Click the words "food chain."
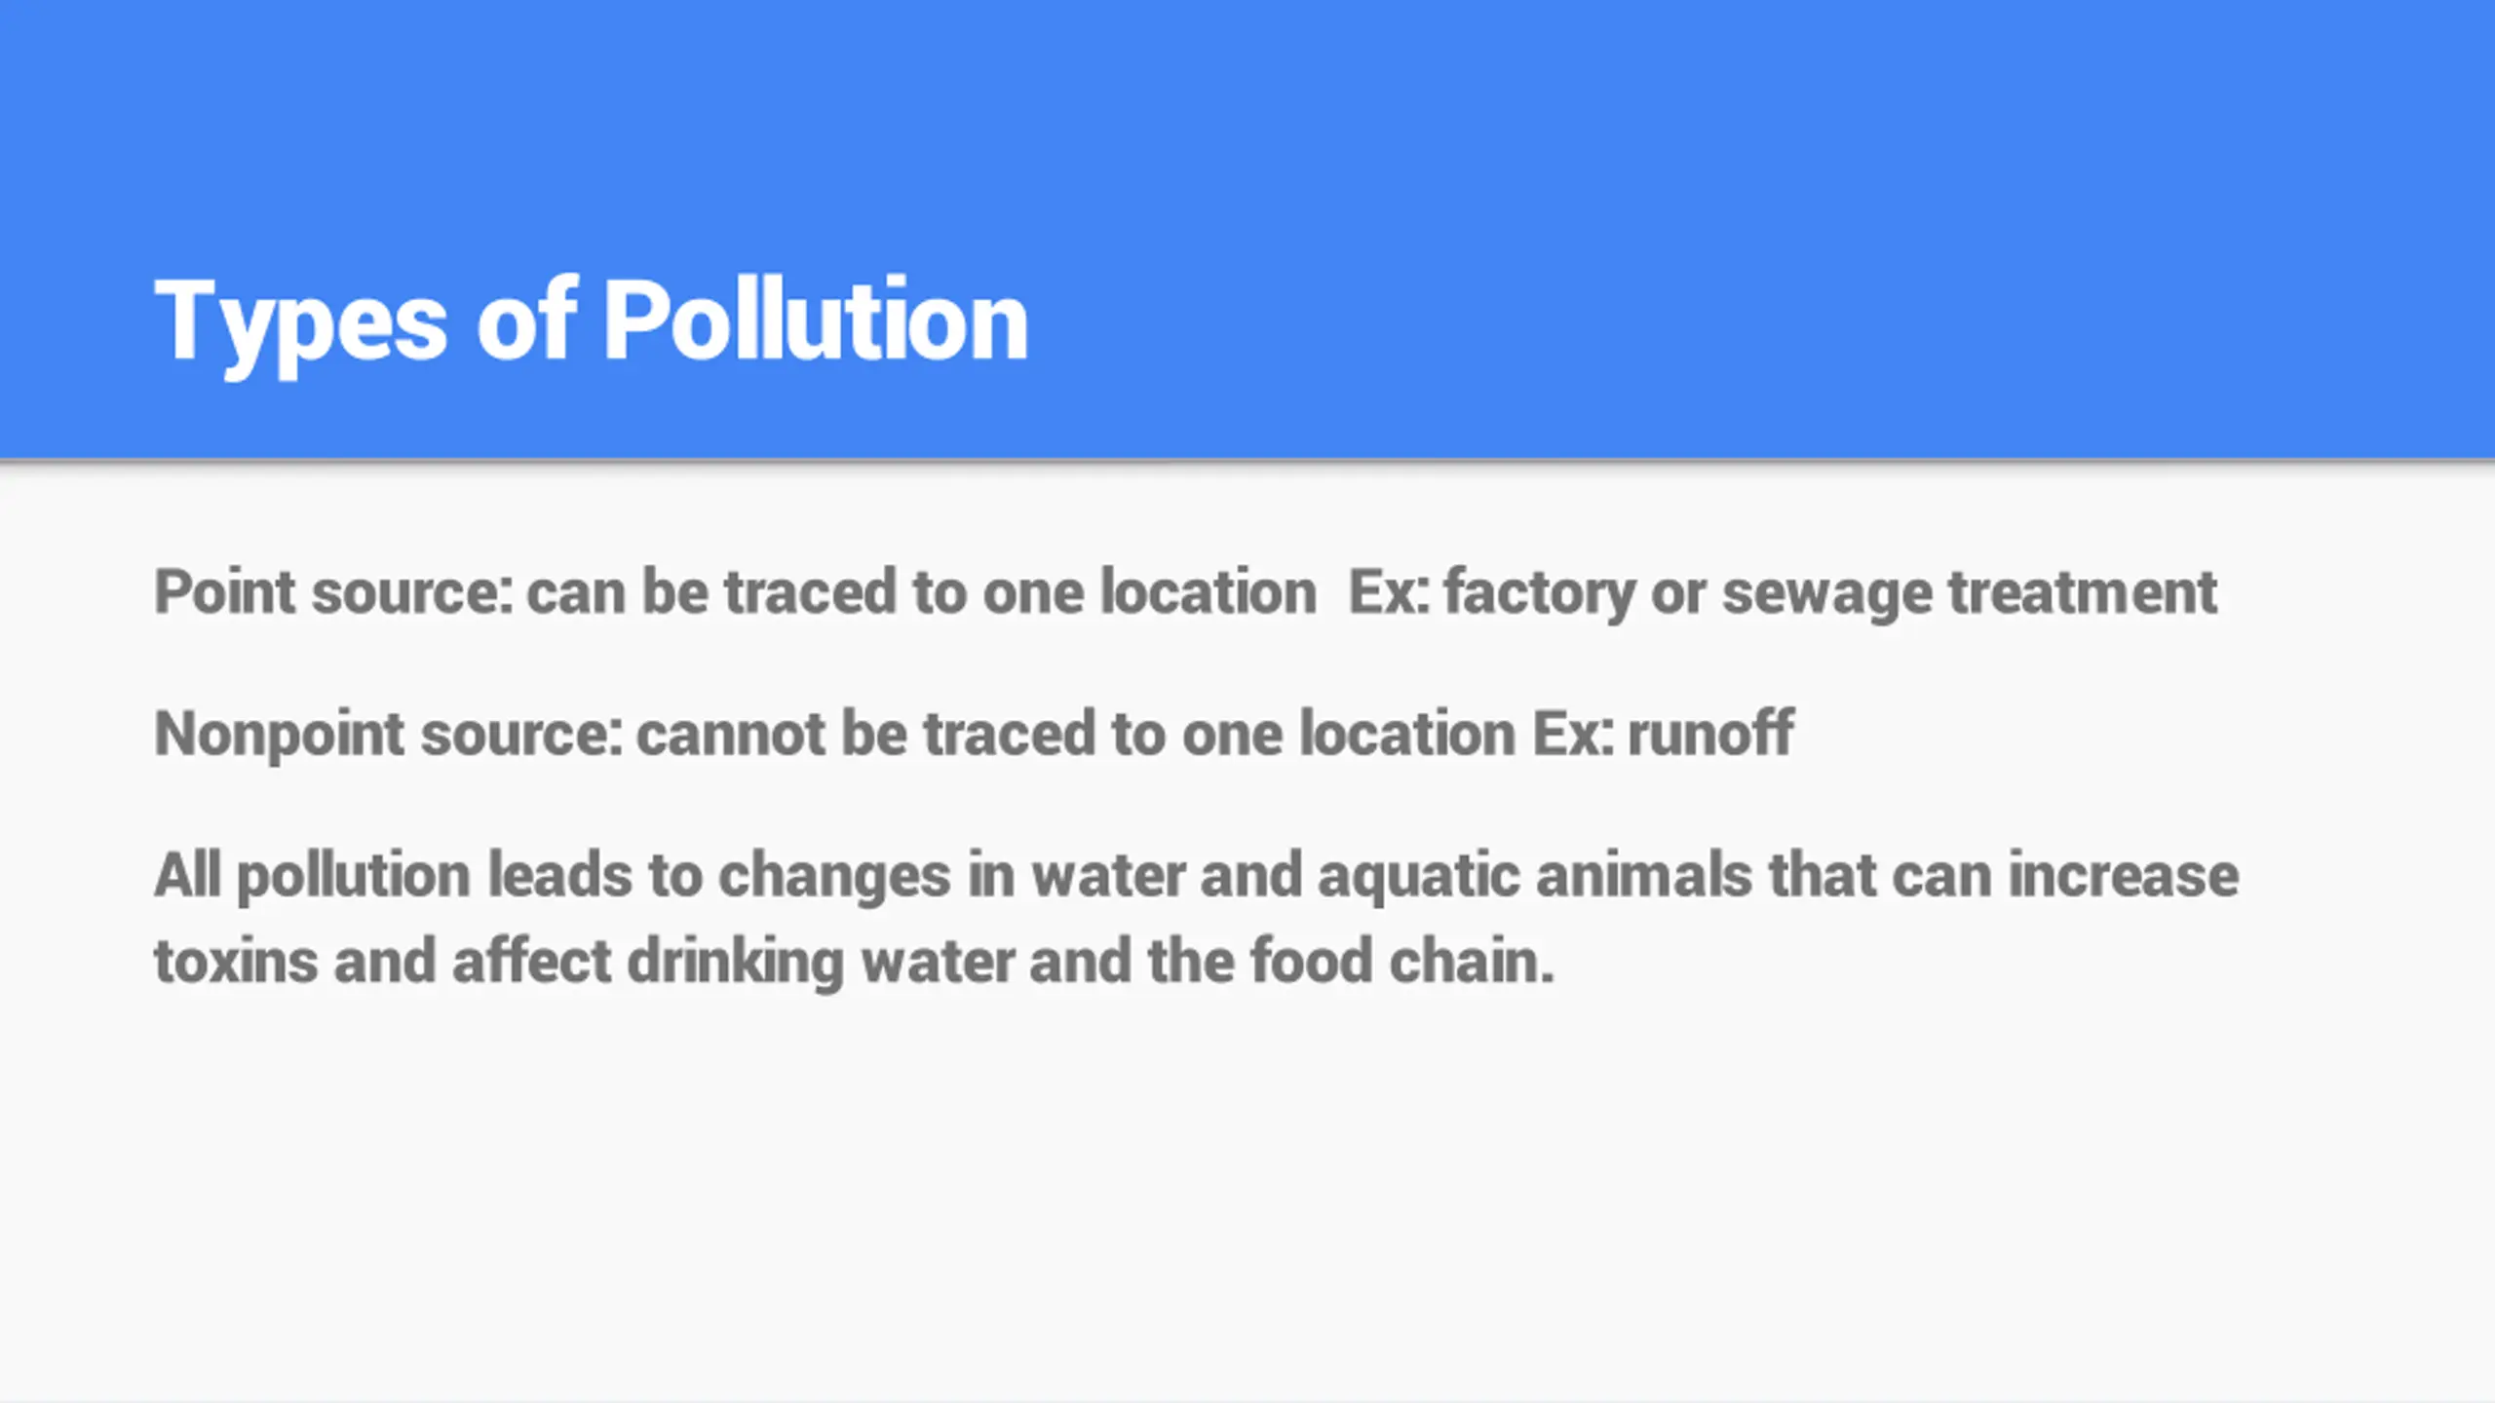Viewport: 2495px width, 1403px height. 1401,962
